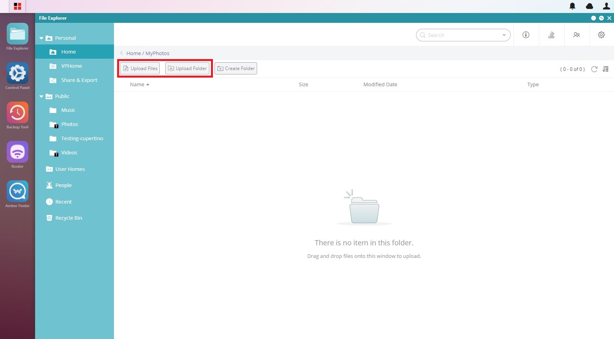The image size is (614, 339).
Task: Click the Upload Folder button
Action: pyautogui.click(x=187, y=69)
